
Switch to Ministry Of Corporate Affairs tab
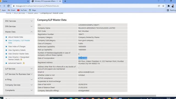tap(46, 1)
